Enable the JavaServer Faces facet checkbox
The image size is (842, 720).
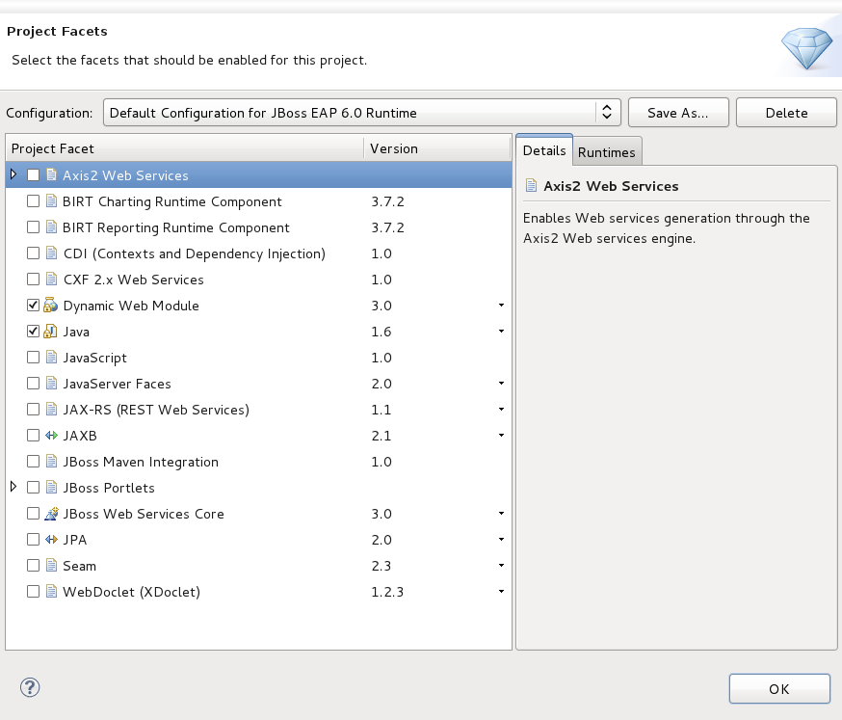[34, 384]
